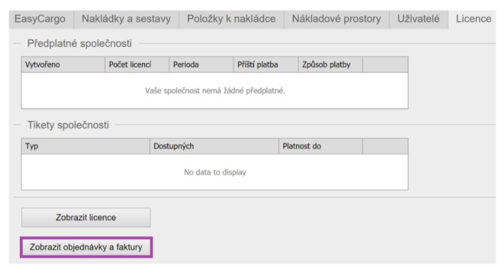Viewport: 499px width, 268px height.
Task: Sort tickets by Platnost do column
Action: pos(320,146)
